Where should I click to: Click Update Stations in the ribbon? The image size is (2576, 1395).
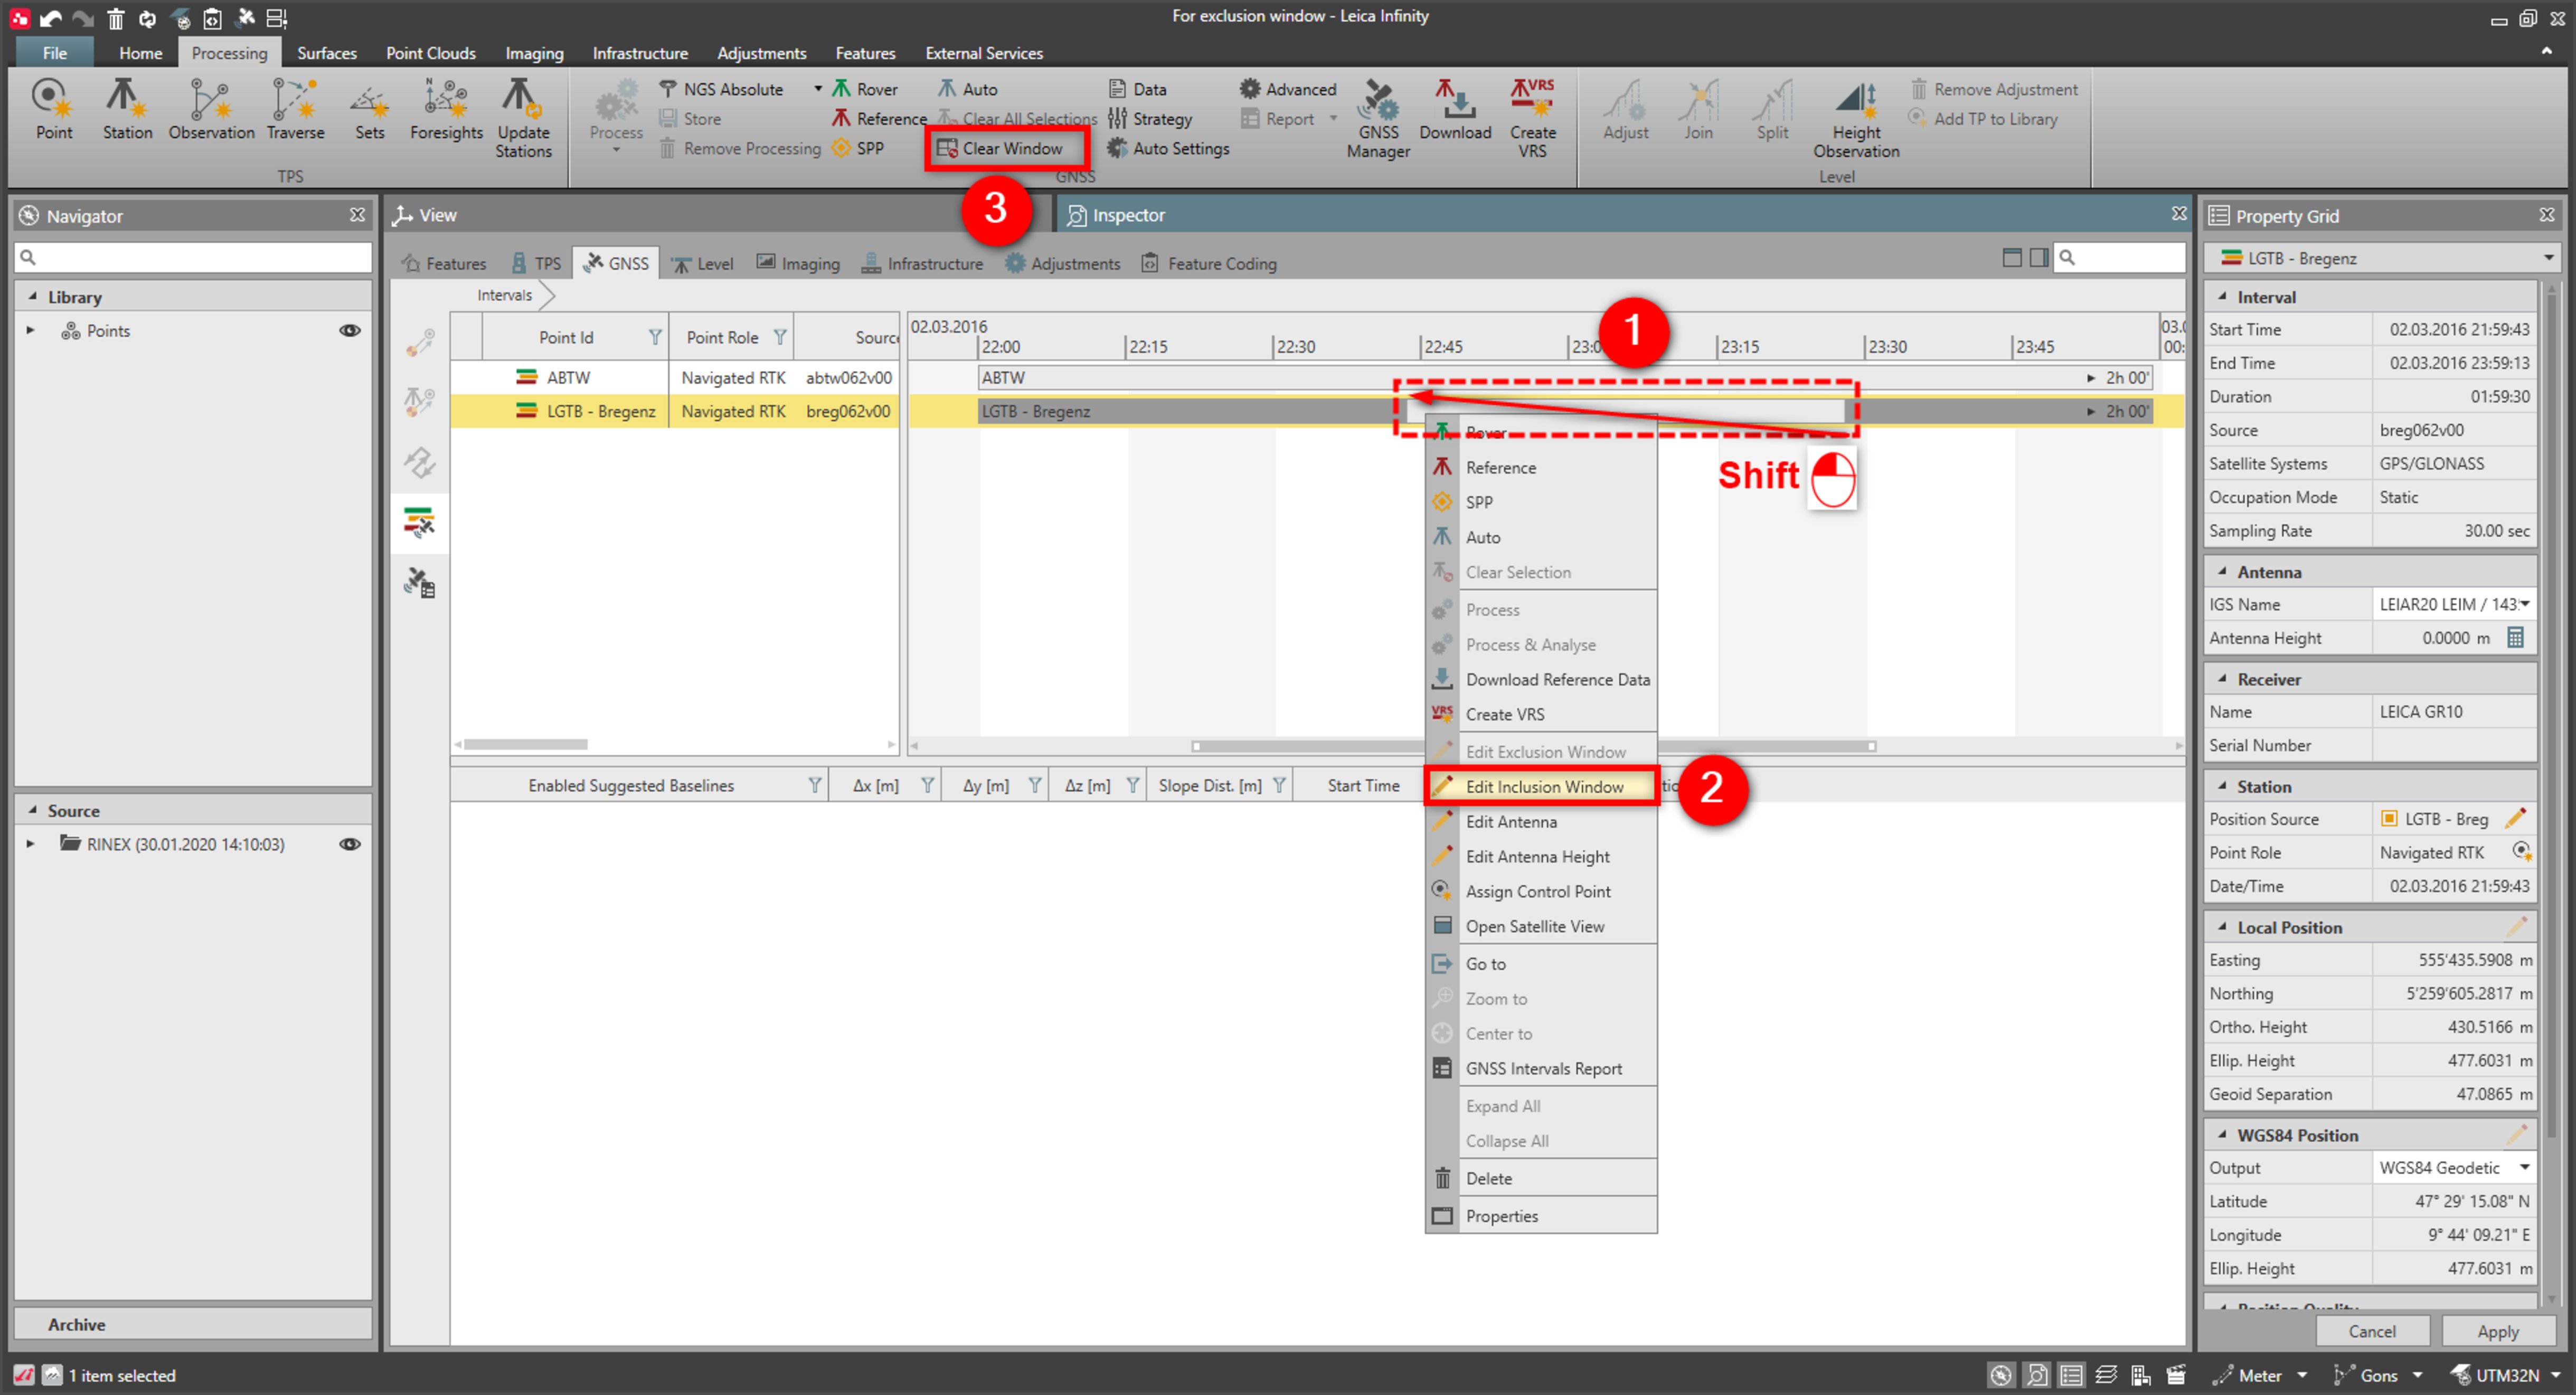tap(523, 118)
